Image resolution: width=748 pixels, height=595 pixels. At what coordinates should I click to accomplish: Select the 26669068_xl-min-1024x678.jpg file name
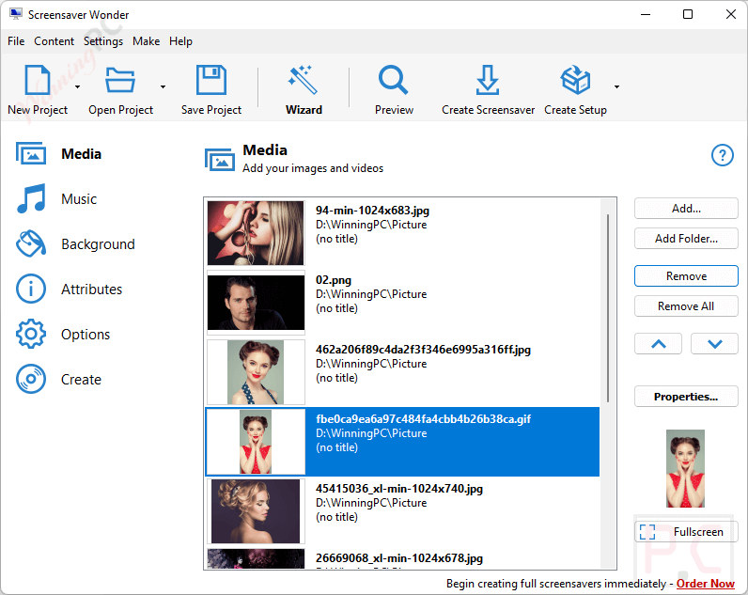(399, 558)
